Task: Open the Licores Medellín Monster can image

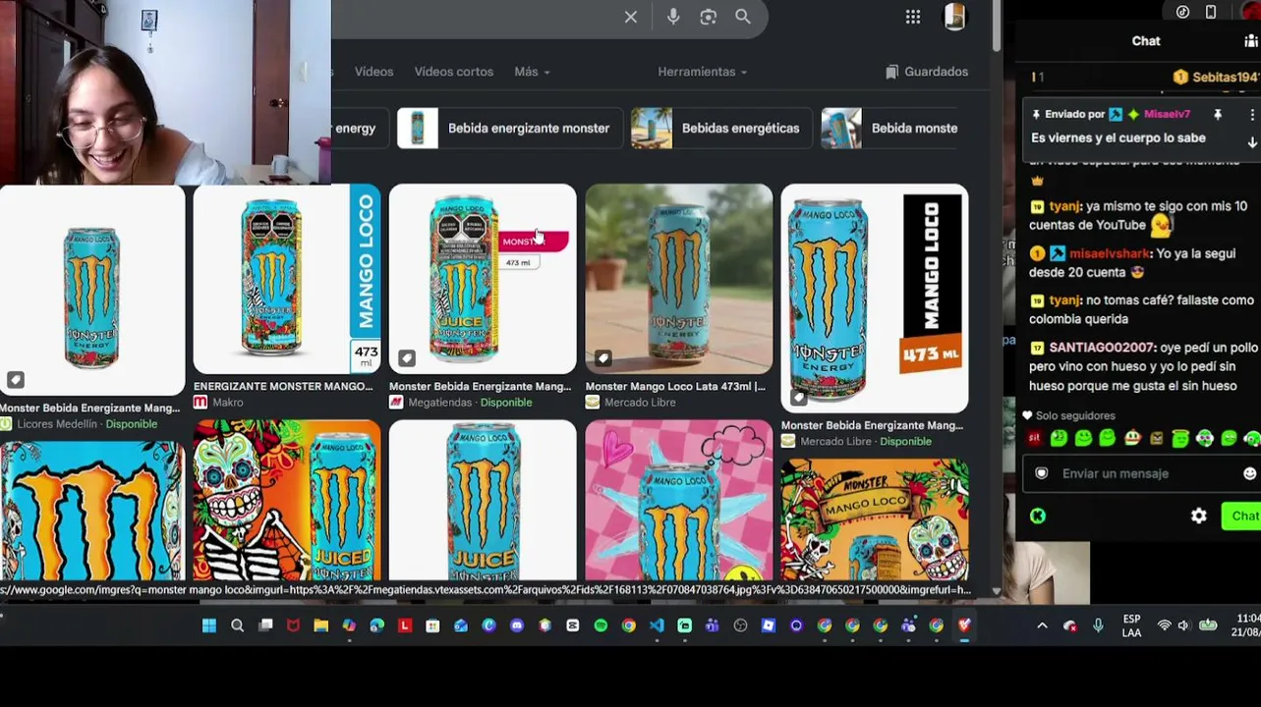Action: [92, 291]
